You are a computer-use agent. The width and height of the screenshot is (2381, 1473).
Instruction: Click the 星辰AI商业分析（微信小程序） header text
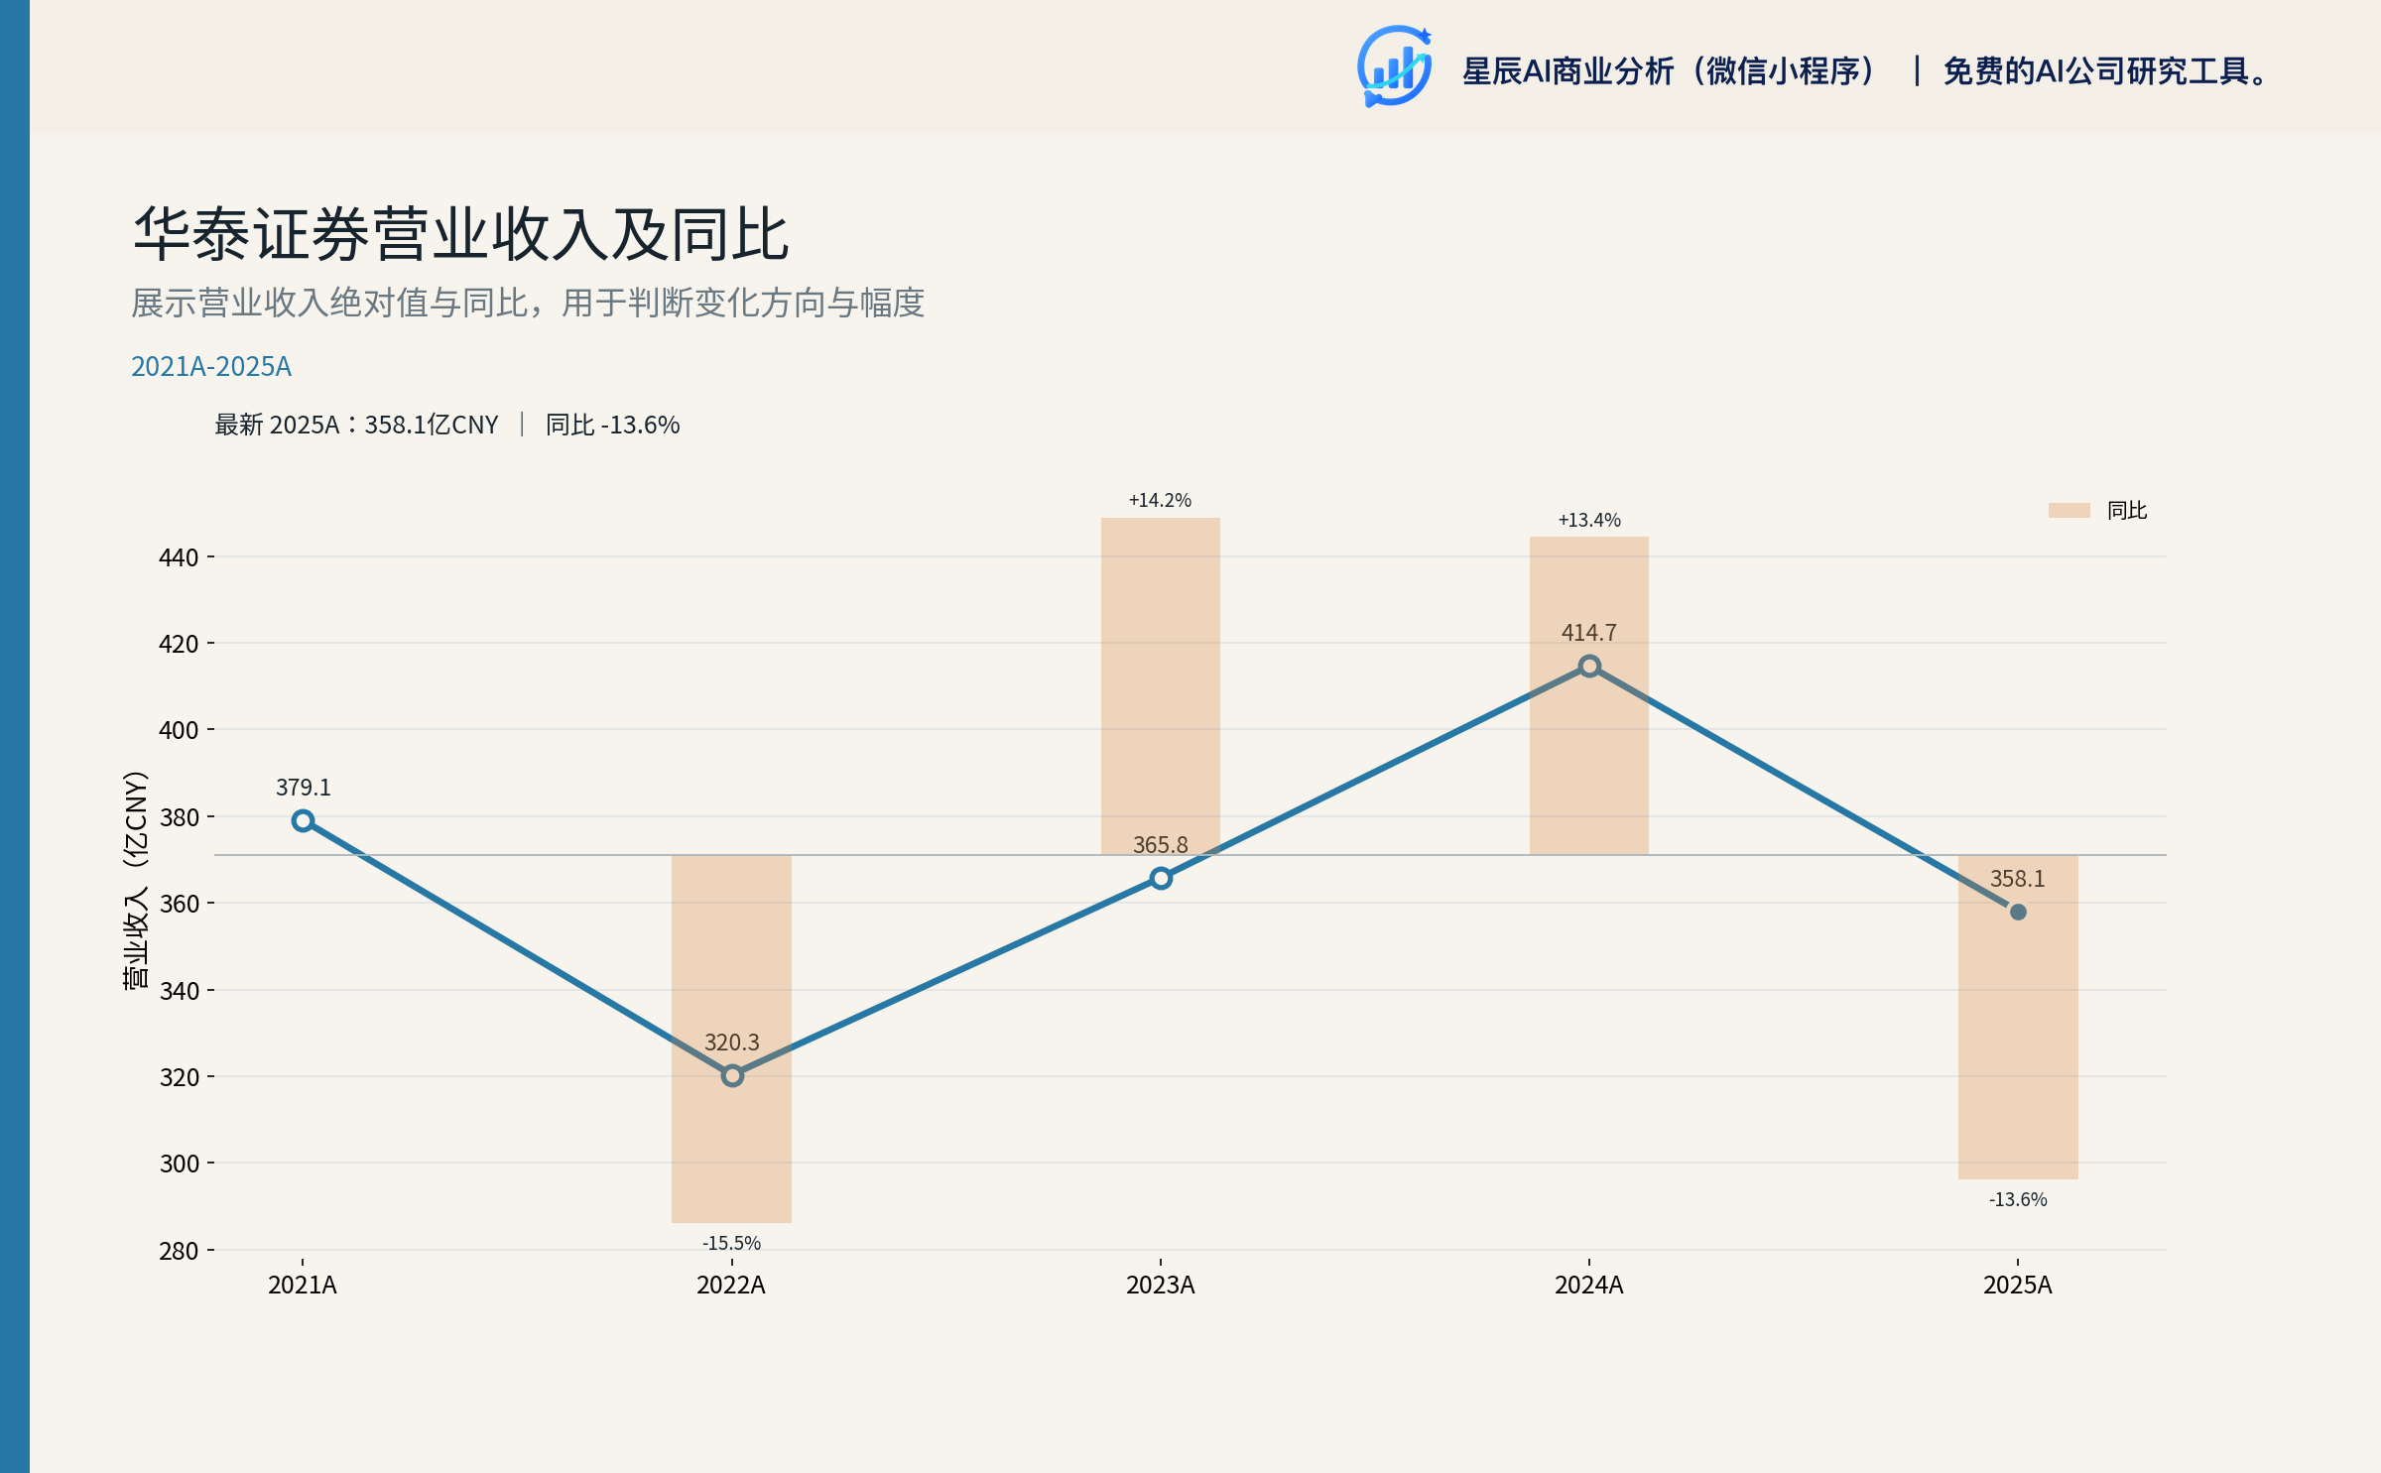pos(1670,71)
